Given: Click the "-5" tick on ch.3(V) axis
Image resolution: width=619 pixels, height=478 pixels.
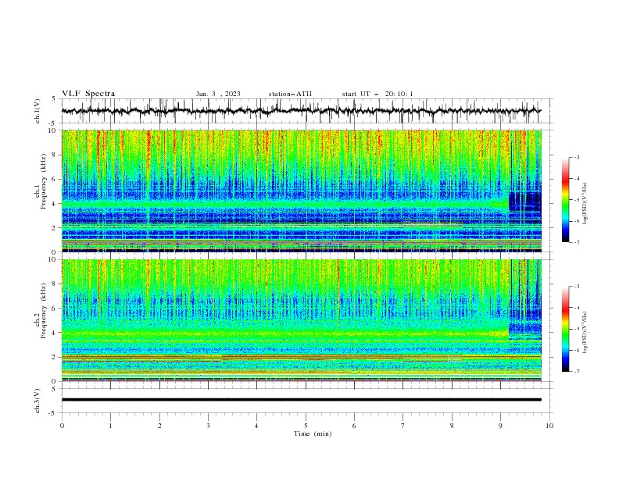Looking at the screenshot, I should (x=53, y=413).
